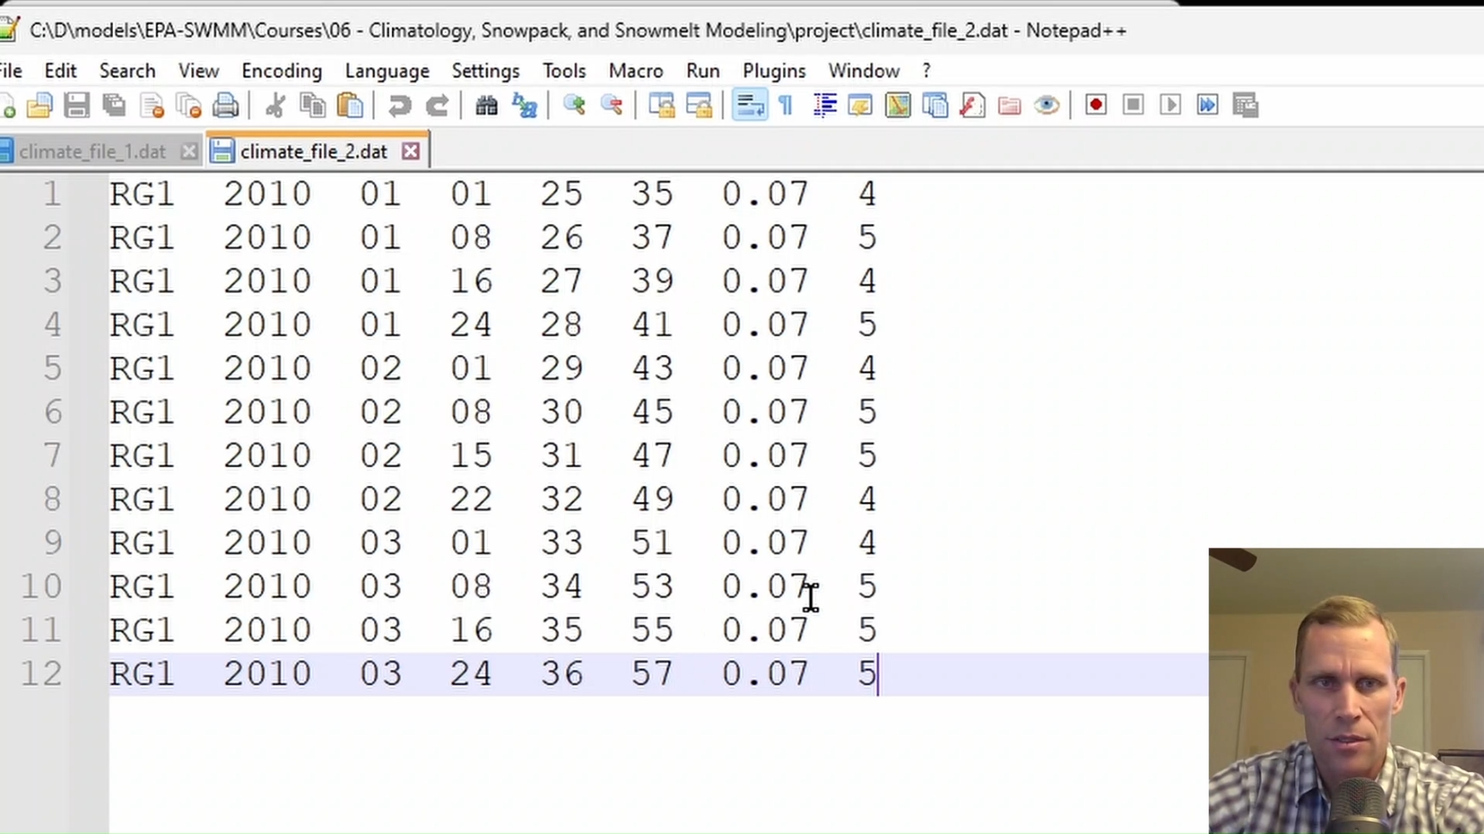Open the Search menu
The height and width of the screenshot is (834, 1484).
point(127,70)
